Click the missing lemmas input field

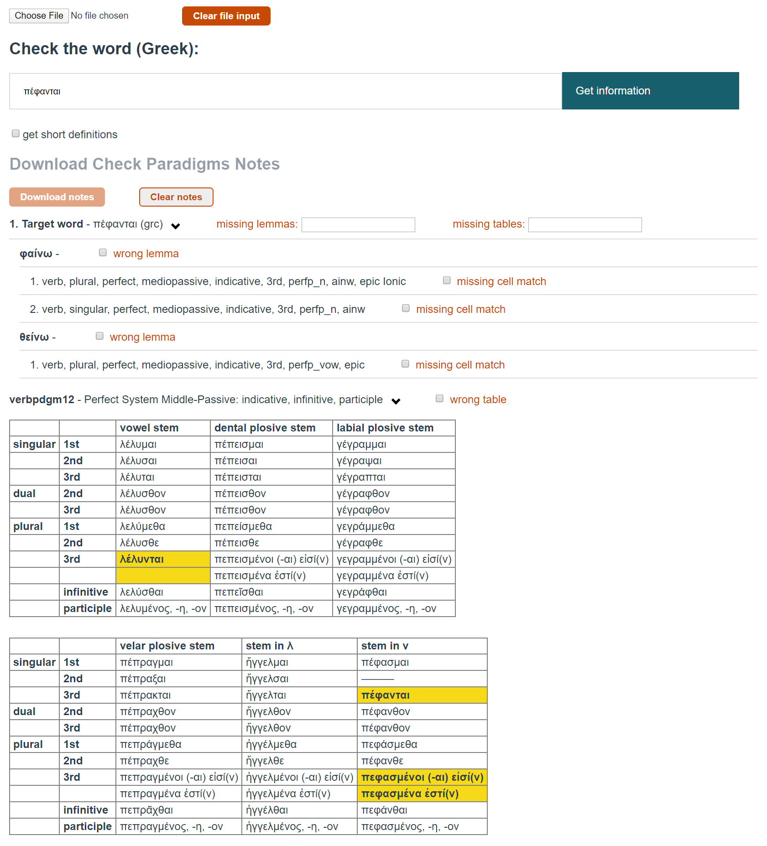tap(358, 224)
